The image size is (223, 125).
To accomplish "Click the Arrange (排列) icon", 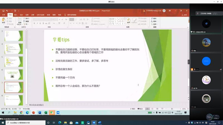I will tap(129, 20).
